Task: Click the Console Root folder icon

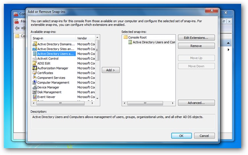Action: point(126,37)
